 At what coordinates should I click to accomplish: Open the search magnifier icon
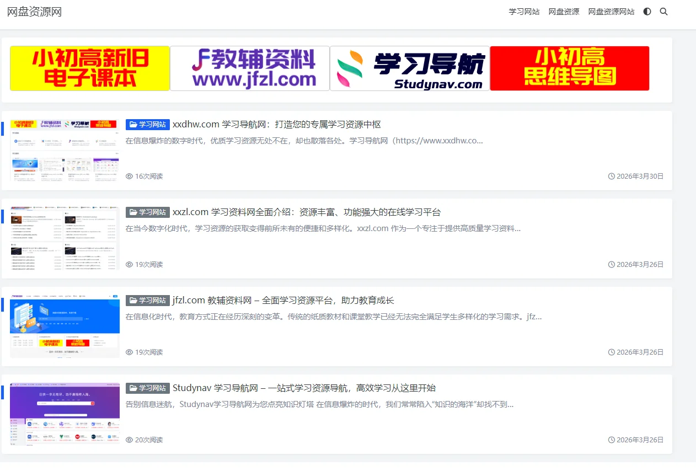click(663, 11)
